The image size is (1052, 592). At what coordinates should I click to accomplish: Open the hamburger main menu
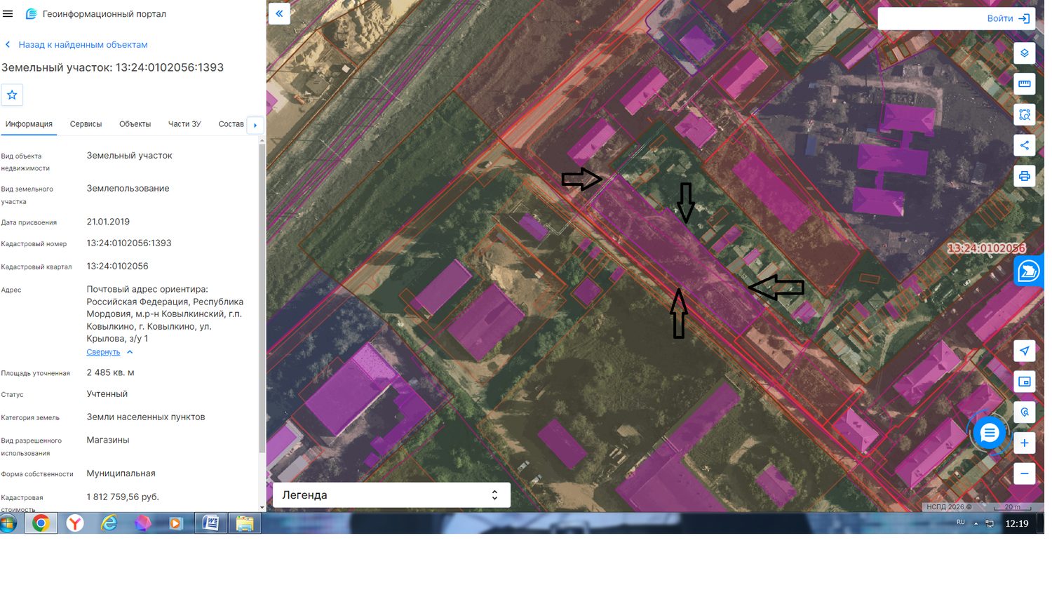coord(8,14)
